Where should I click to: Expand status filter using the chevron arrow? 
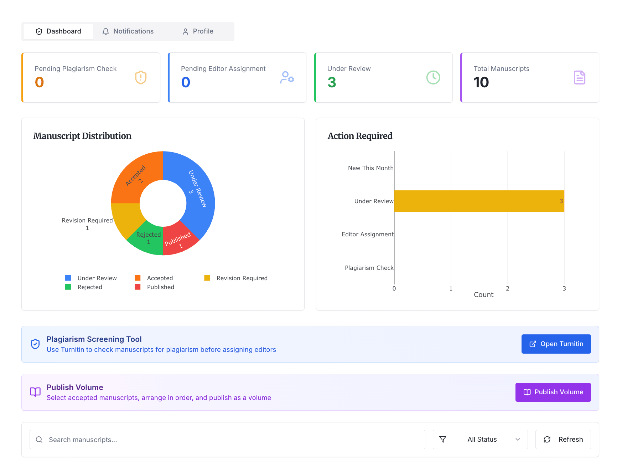518,440
